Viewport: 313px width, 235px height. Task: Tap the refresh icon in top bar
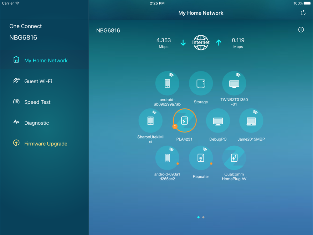(x=303, y=13)
